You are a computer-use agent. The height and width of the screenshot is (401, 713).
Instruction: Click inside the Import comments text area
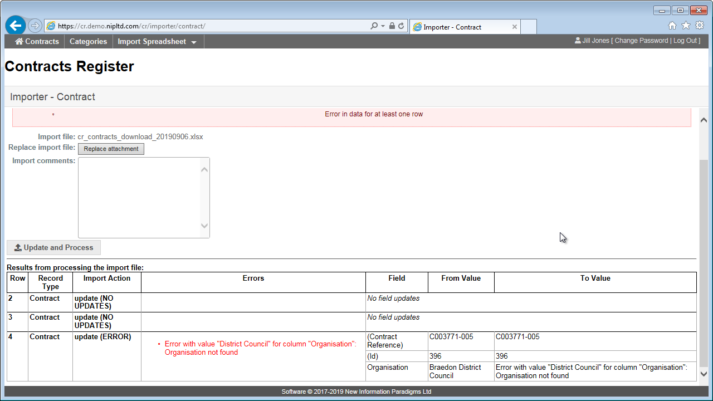click(139, 197)
